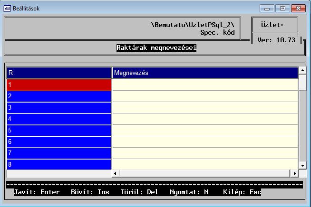311x207 pixels.
Task: Click the vertical scrollbar thumb
Action: pos(302,83)
